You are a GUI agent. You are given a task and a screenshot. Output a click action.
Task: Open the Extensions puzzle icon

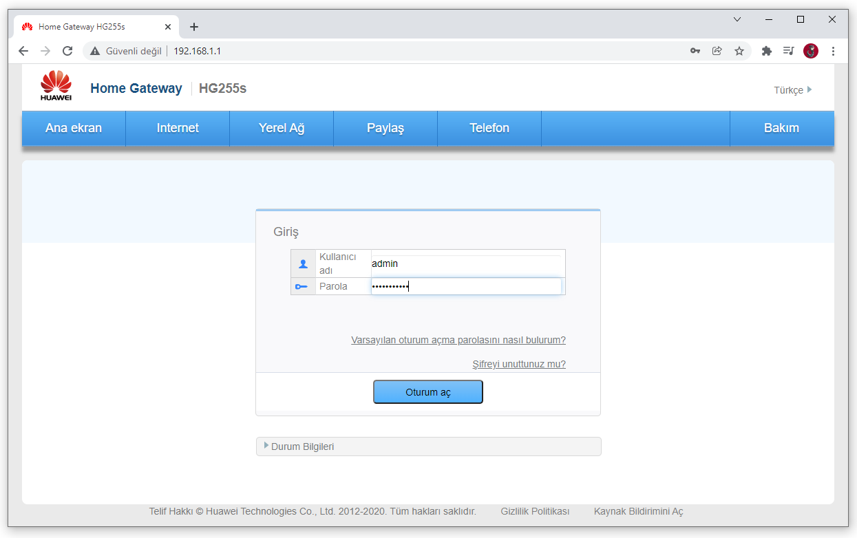767,51
